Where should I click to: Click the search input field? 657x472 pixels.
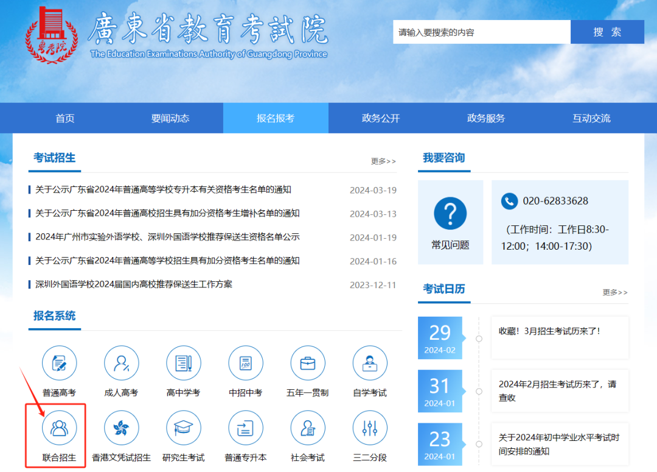click(x=481, y=32)
